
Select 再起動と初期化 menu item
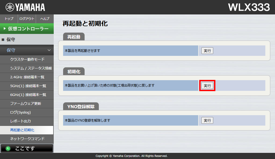27,130
